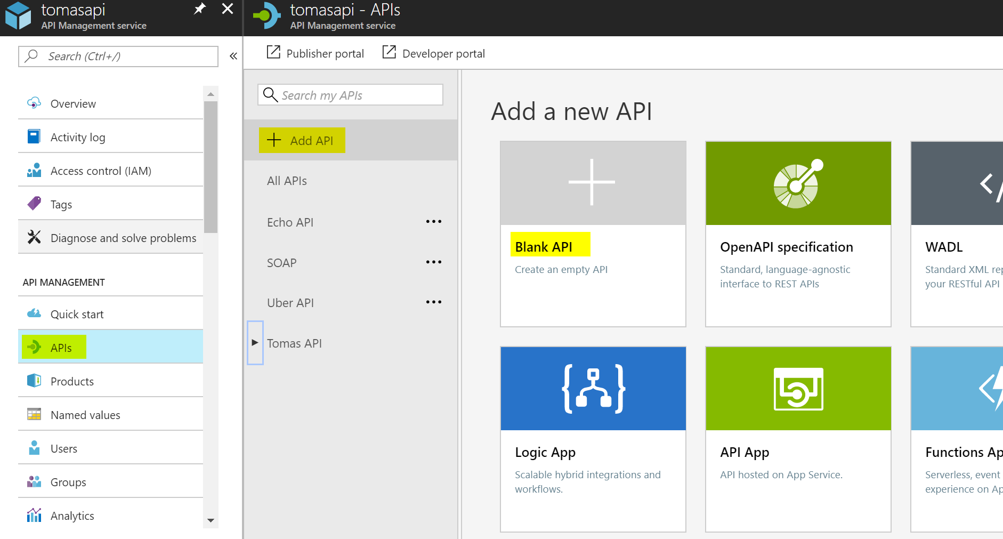This screenshot has width=1003, height=539.
Task: Click the sidebar scrollbar down arrow
Action: point(211,520)
